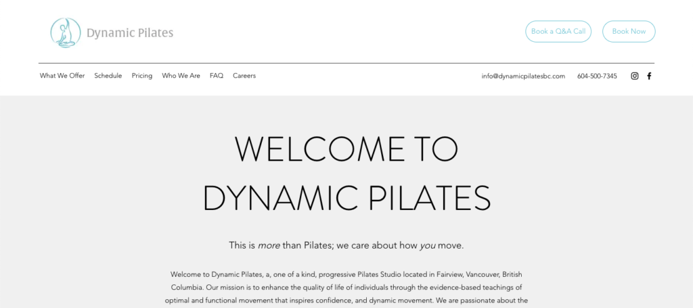693x308 pixels.
Task: Open the What We Offer menu
Action: point(62,76)
